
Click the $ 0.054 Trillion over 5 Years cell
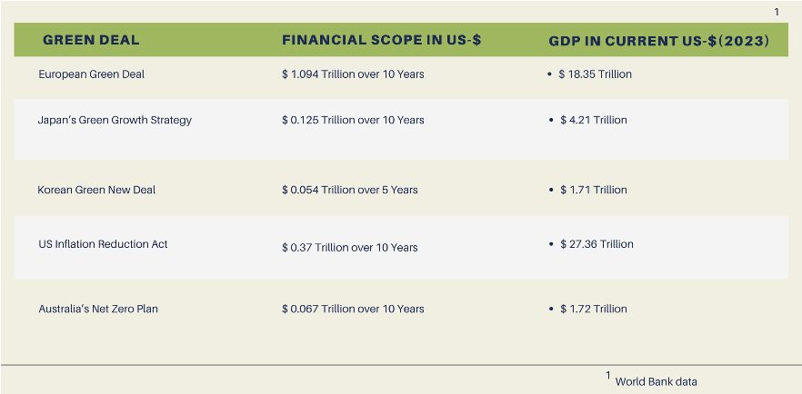click(350, 190)
